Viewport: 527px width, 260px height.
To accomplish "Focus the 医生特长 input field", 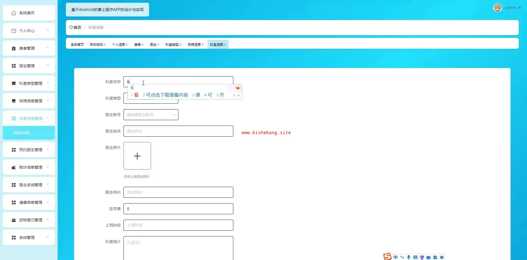I will [x=178, y=192].
